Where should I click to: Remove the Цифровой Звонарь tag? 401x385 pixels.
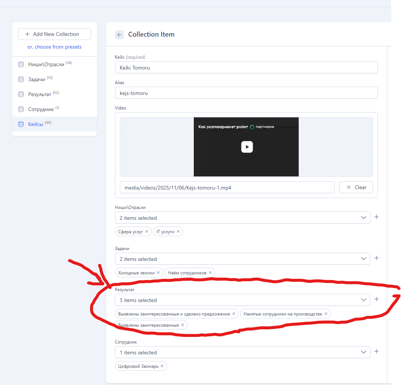coord(162,366)
